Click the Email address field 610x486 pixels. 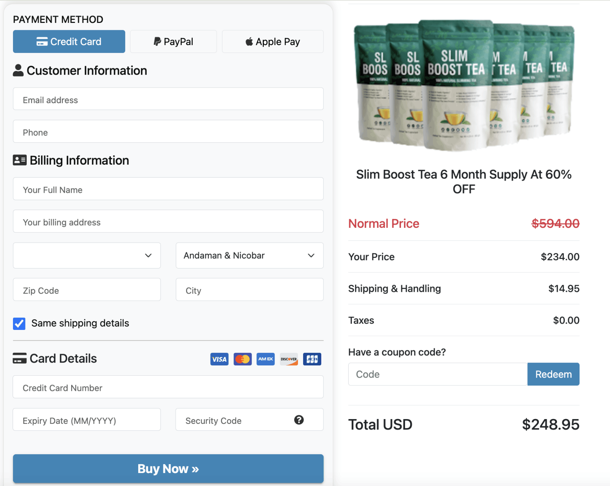tap(168, 99)
